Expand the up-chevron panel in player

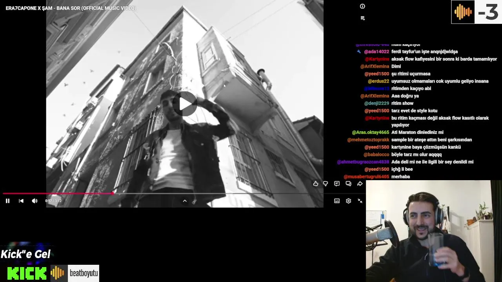click(x=185, y=201)
